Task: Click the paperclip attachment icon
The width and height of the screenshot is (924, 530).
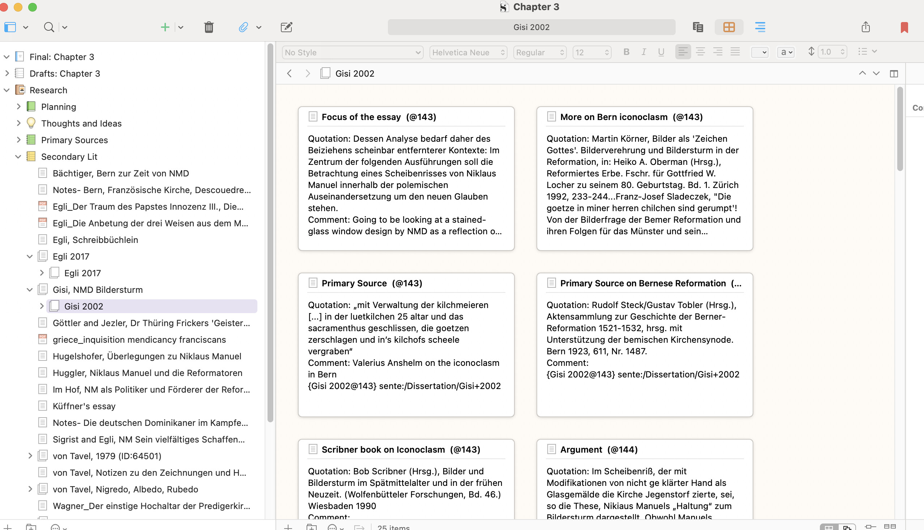Action: (x=243, y=27)
